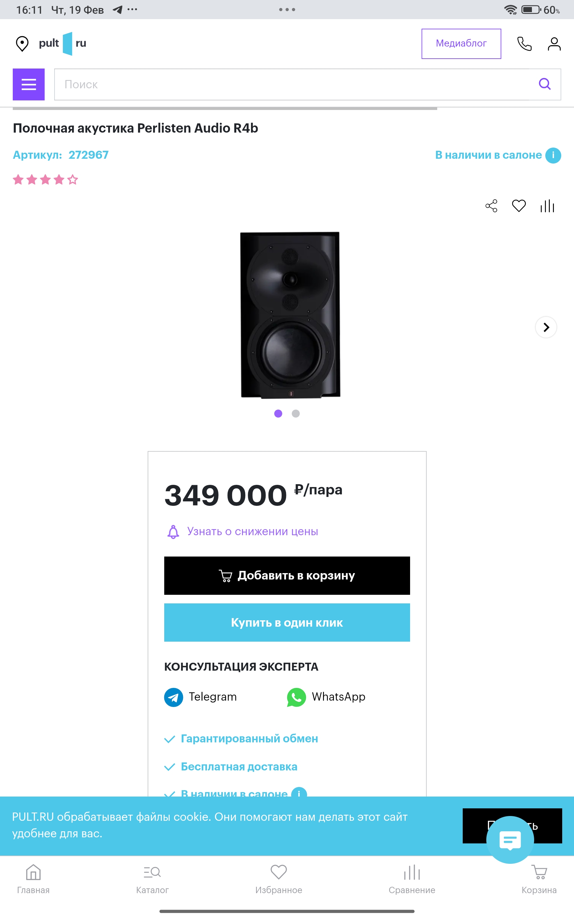The width and height of the screenshot is (574, 918).
Task: Open in-store availability info icon
Action: (553, 155)
